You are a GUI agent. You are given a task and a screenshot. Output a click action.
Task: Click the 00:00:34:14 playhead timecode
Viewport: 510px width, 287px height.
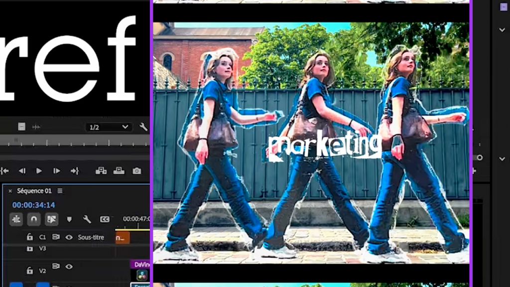(x=33, y=205)
